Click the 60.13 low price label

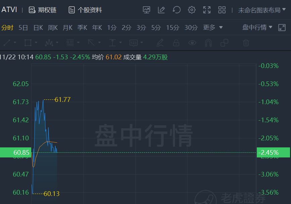pyautogui.click(x=51, y=194)
